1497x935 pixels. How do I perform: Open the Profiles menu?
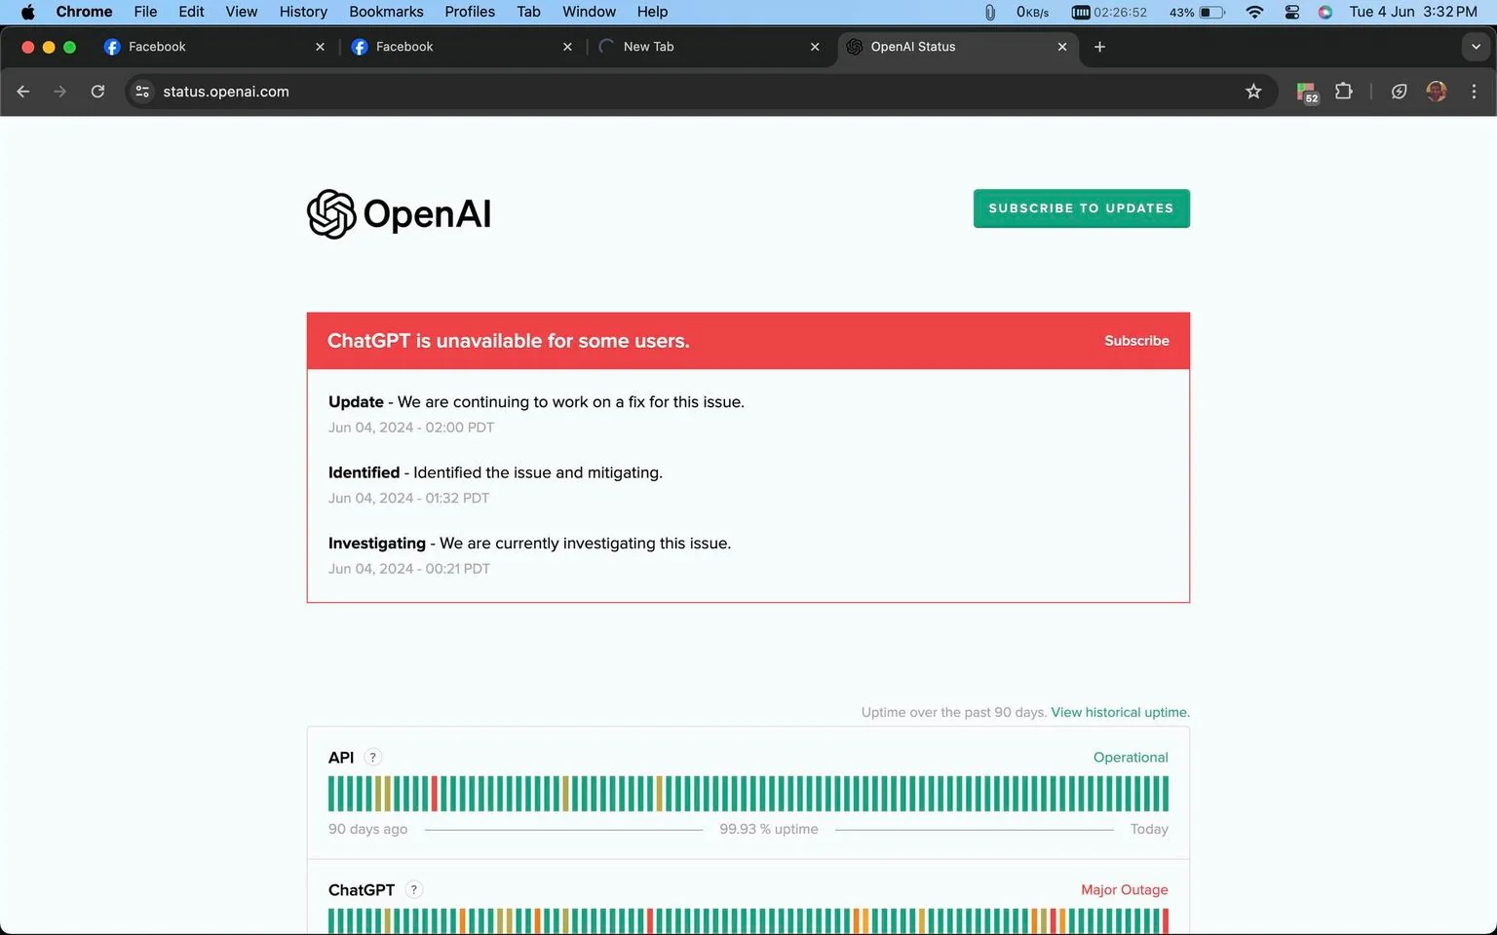tap(470, 12)
